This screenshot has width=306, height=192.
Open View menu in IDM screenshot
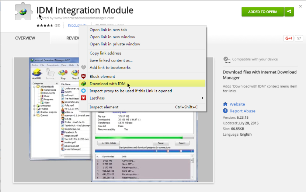[x=64, y=65]
